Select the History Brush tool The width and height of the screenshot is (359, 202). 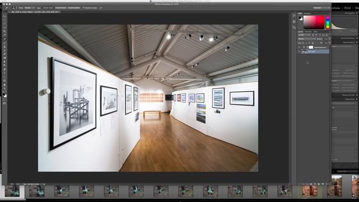pos(4,50)
